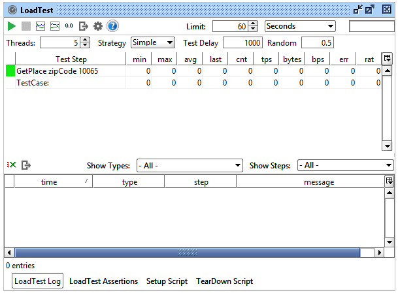
Task: Click the Test Step column header
Action: pyautogui.click(x=71, y=59)
